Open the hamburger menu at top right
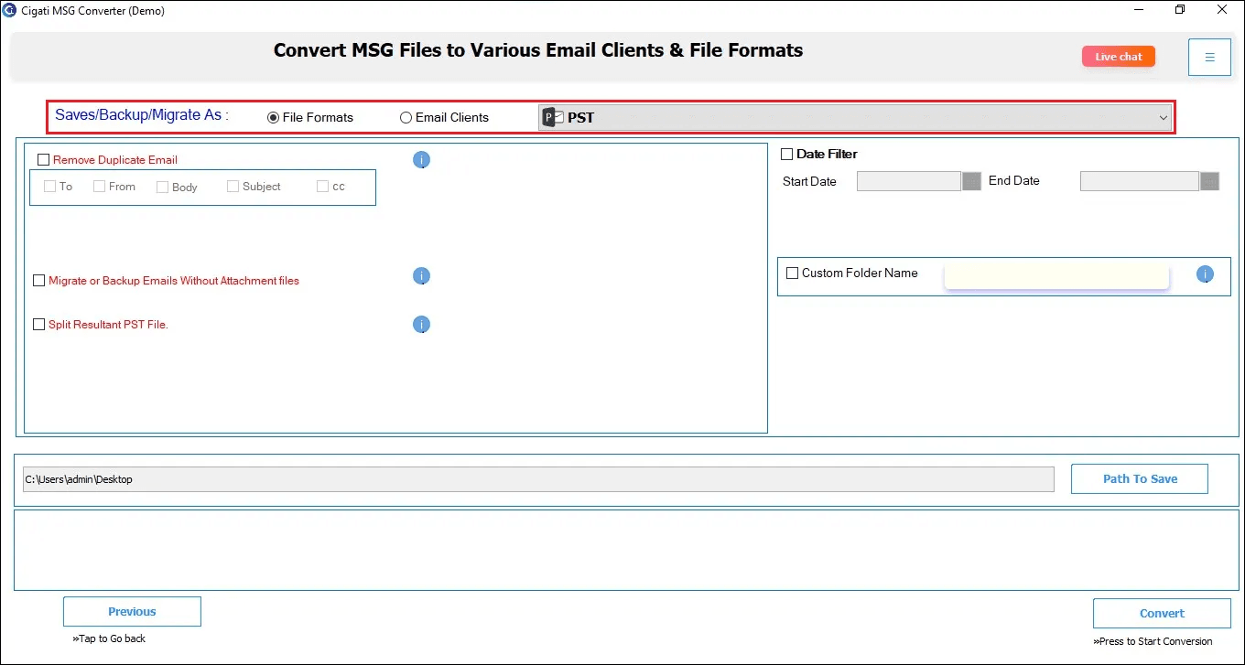Image resolution: width=1245 pixels, height=665 pixels. point(1209,57)
